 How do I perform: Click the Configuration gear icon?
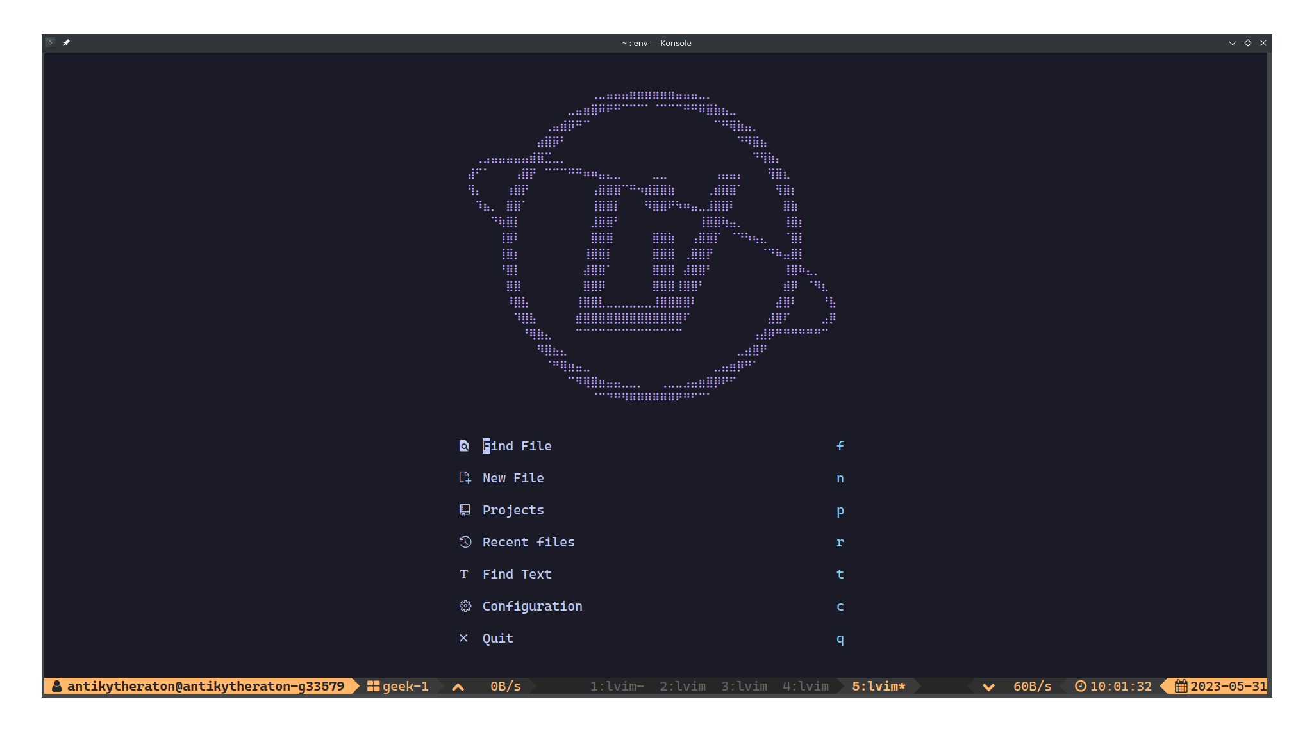pyautogui.click(x=465, y=606)
